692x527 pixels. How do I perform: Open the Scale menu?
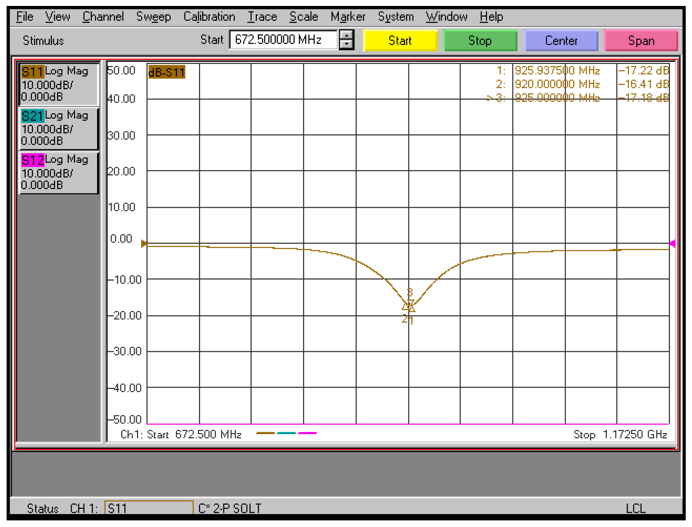click(303, 16)
